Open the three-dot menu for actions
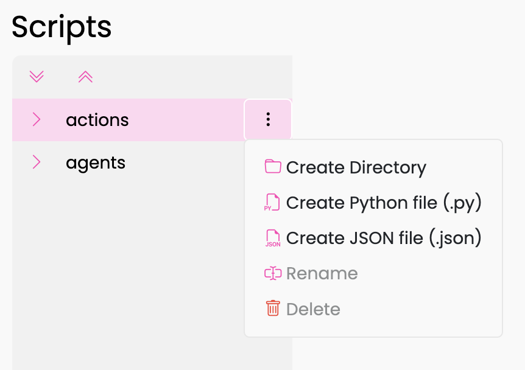This screenshot has height=370, width=525. (x=268, y=119)
